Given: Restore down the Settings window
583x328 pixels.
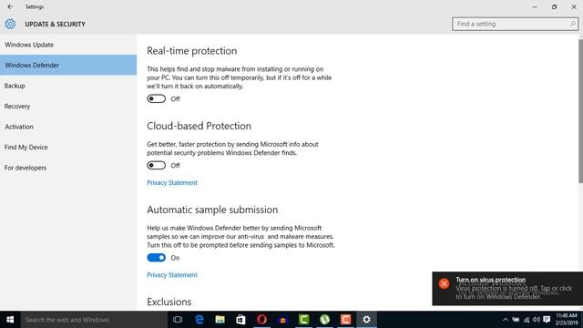Looking at the screenshot, I should click(x=554, y=6).
